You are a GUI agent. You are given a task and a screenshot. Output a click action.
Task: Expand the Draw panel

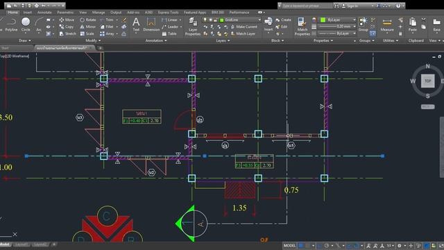25,40
